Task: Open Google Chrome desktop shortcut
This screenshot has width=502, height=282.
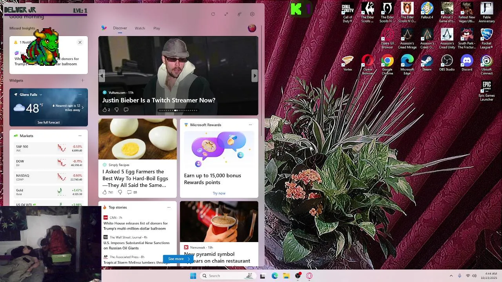Action: [387, 65]
